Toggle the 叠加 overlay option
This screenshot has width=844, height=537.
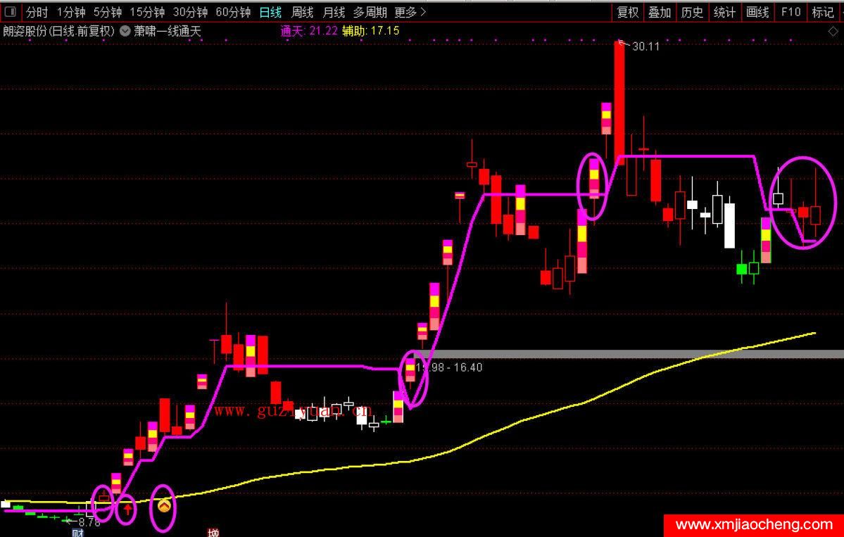[x=660, y=12]
